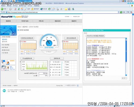
Task: Click the Start button under speed gauge
Action: pyautogui.click(x=49, y=52)
